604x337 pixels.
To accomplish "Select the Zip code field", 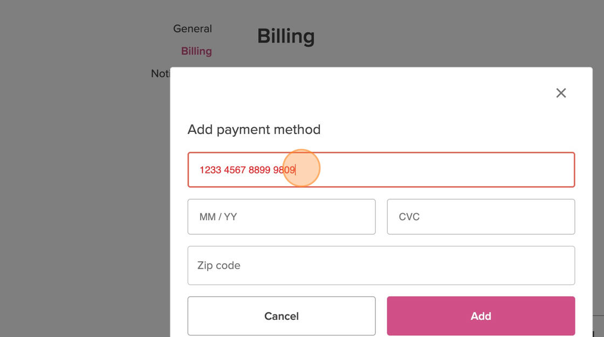I will coord(381,265).
